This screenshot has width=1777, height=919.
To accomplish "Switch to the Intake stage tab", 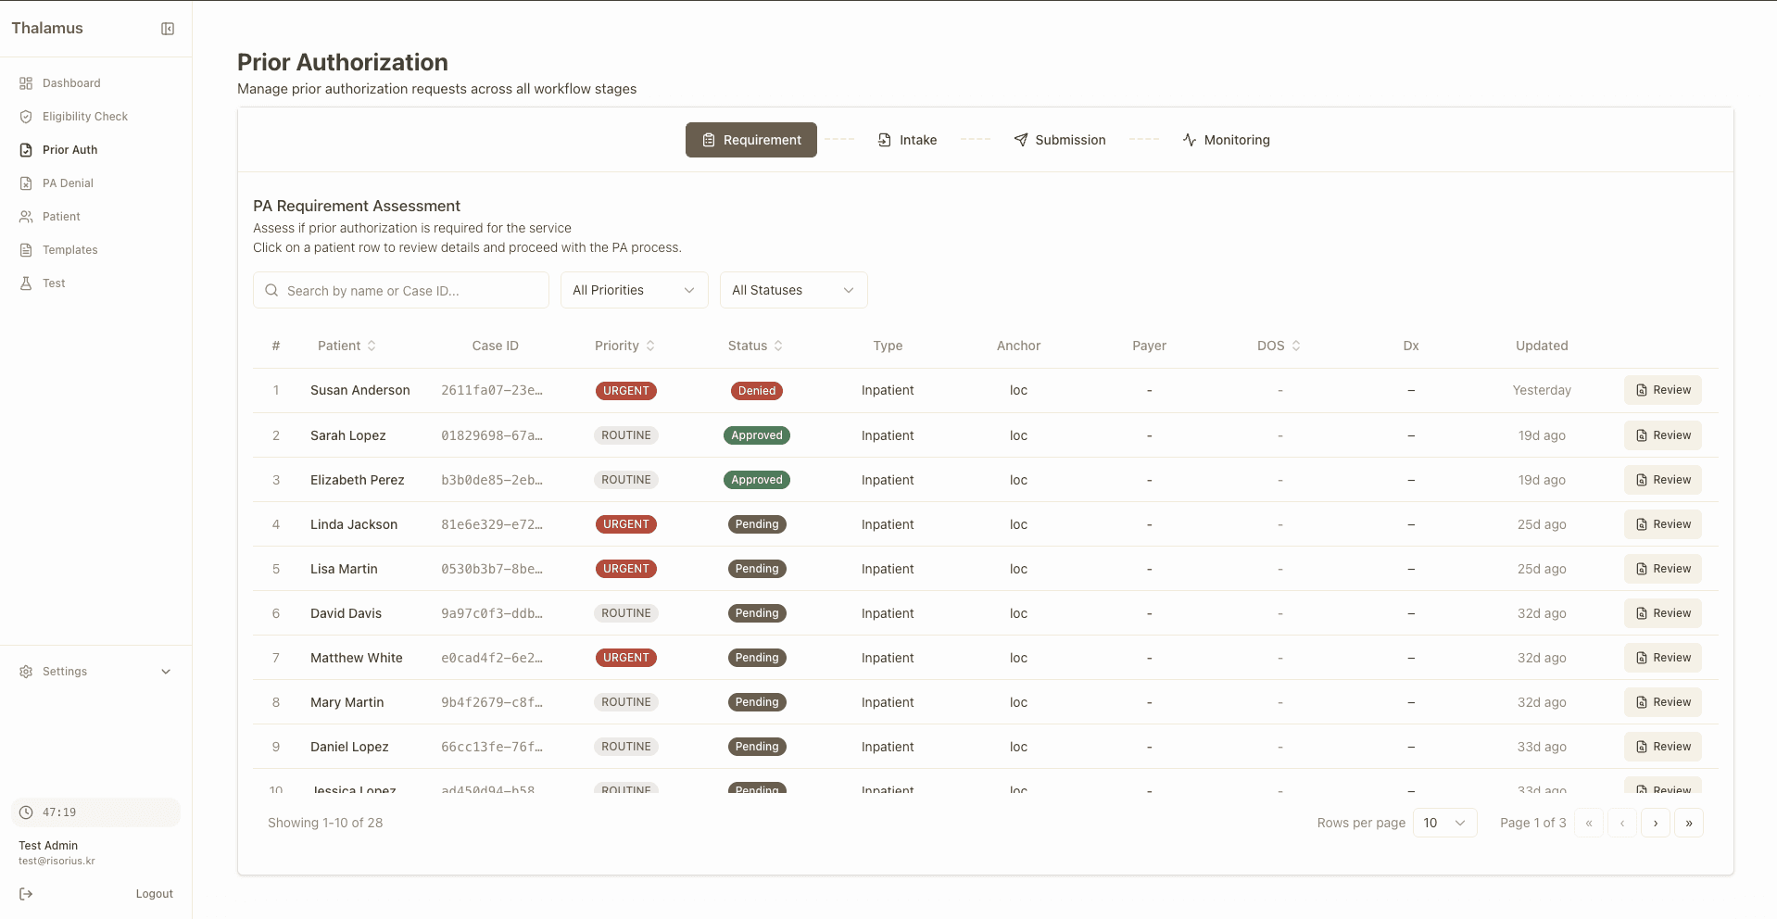I will pyautogui.click(x=907, y=140).
